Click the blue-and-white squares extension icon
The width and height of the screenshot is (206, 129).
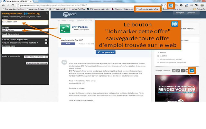(186, 5)
